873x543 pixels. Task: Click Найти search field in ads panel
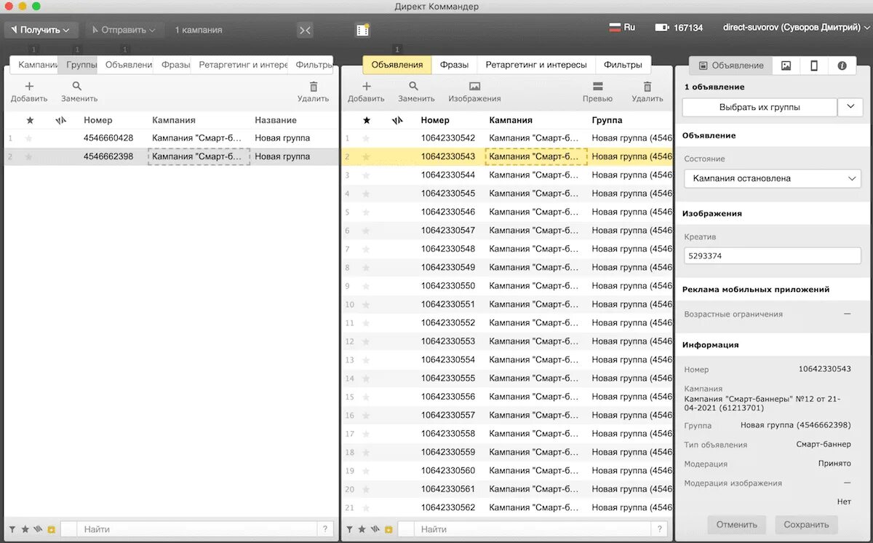(x=533, y=530)
